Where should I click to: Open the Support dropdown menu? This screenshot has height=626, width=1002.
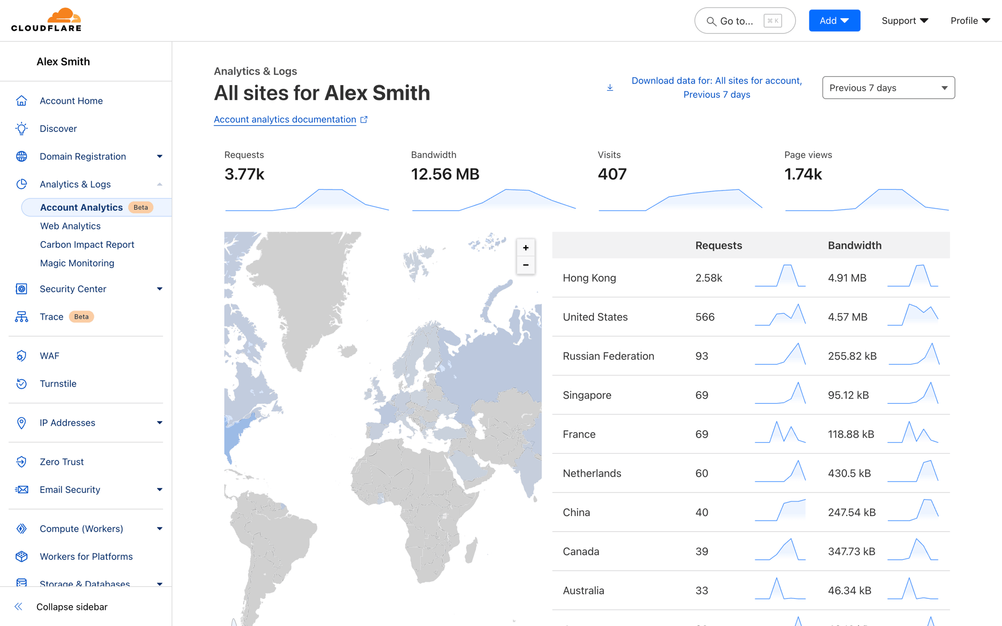[905, 21]
